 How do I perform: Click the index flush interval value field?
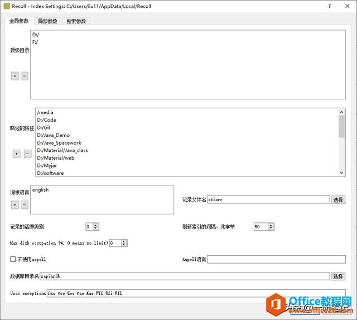click(x=261, y=227)
